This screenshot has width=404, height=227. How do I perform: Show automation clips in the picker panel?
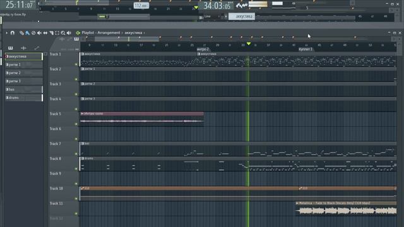pos(37,48)
